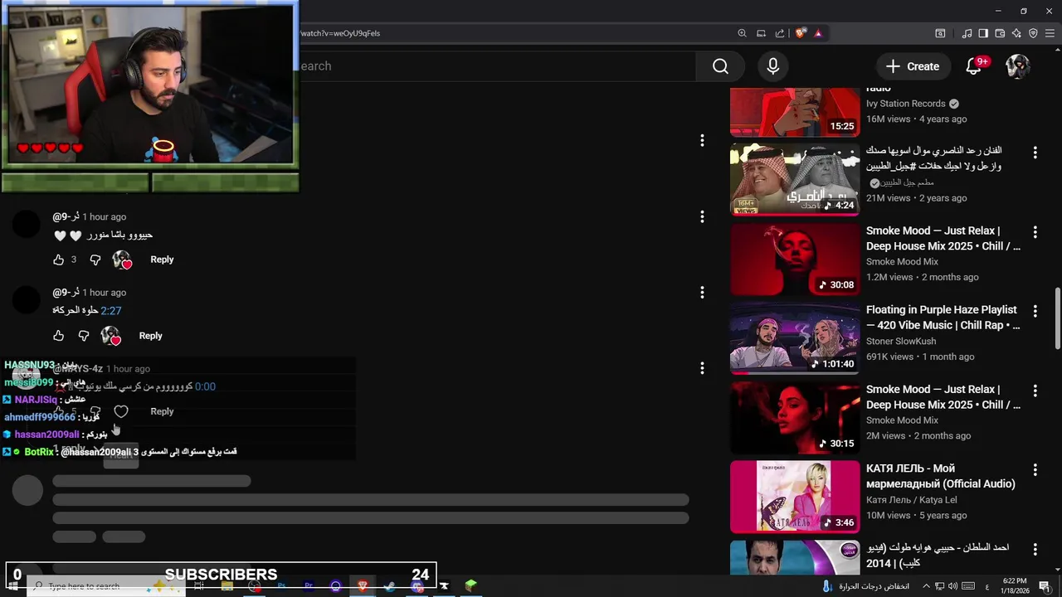Open Brave Rewards triangle icon
Viewport: 1062px width, 597px height.
818,33
